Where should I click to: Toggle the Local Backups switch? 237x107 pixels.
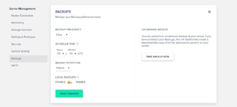point(70,82)
